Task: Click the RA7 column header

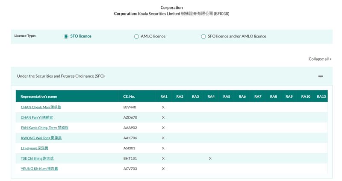Action: [258, 96]
